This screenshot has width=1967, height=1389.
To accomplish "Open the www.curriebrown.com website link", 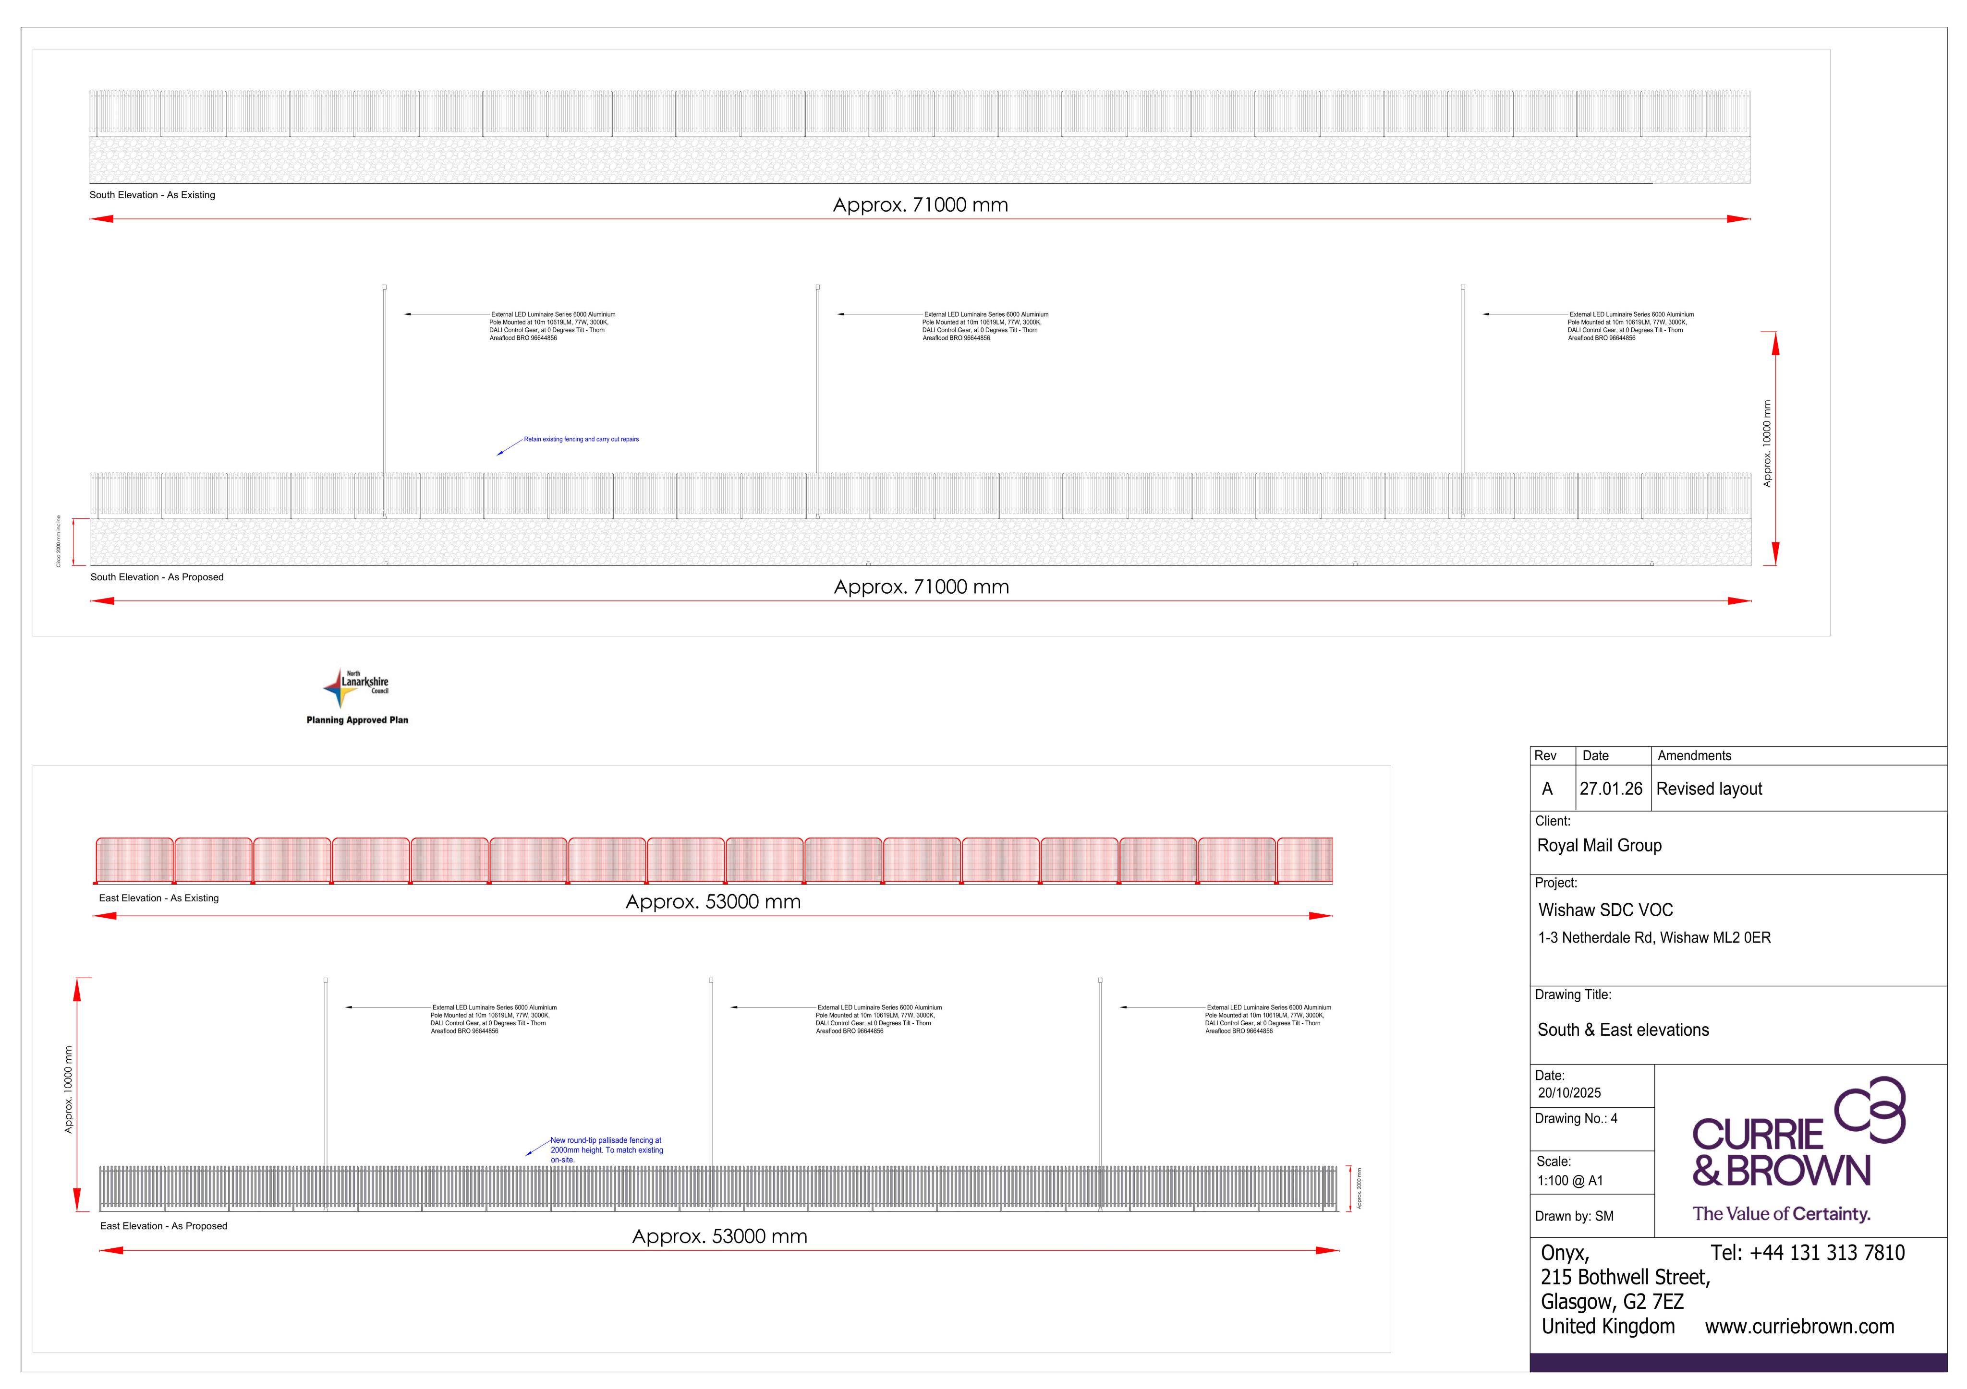I will pyautogui.click(x=1799, y=1327).
